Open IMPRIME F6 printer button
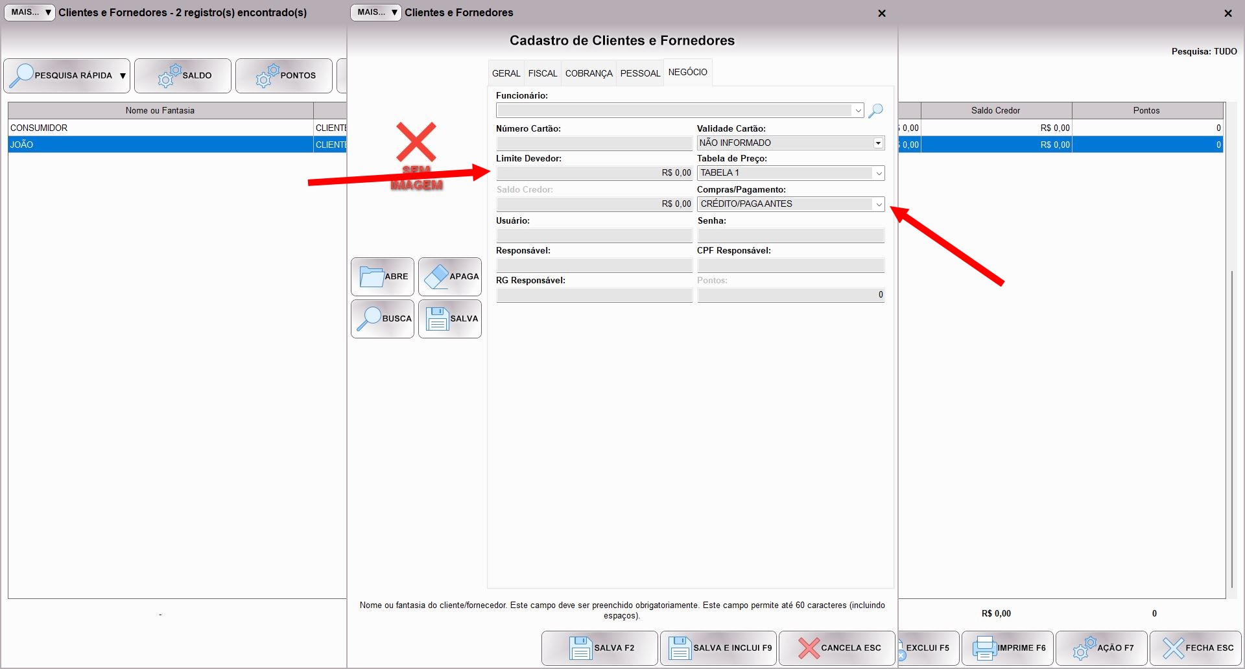 [x=1008, y=648]
